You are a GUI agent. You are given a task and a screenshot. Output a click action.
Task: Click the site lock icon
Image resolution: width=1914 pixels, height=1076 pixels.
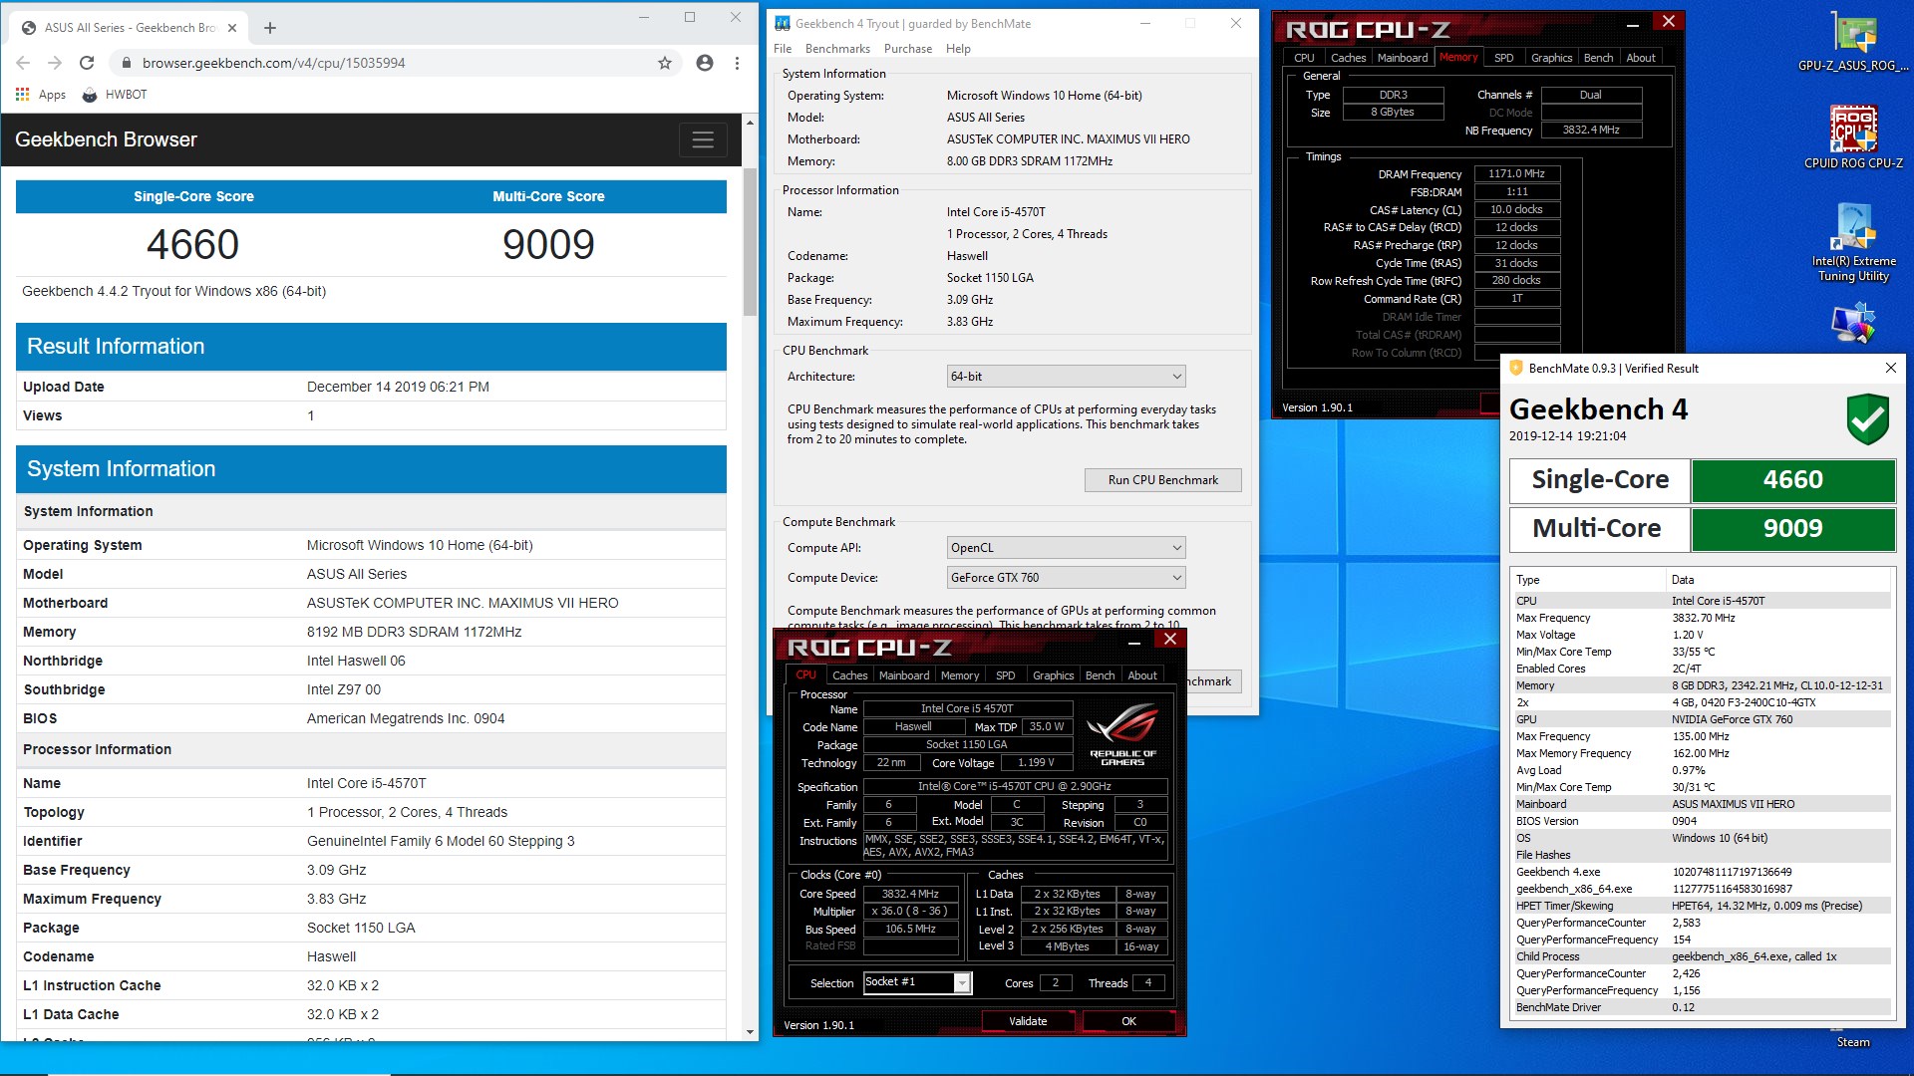click(x=126, y=63)
